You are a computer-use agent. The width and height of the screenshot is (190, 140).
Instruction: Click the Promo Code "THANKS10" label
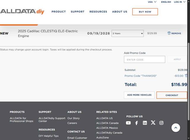(x=140, y=76)
